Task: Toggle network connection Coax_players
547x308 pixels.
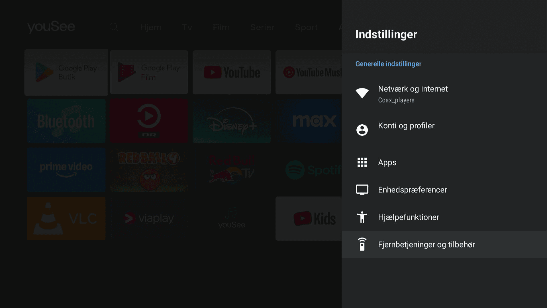Action: (444, 93)
